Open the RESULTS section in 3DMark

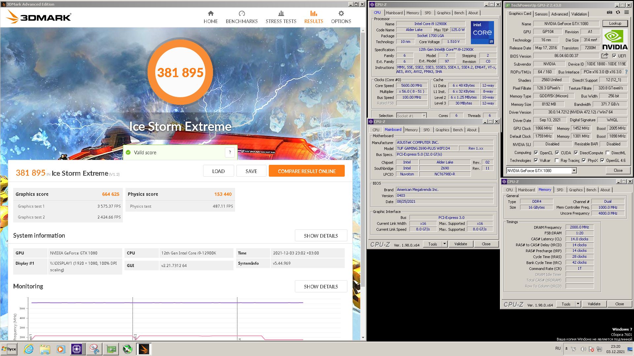pyautogui.click(x=314, y=17)
